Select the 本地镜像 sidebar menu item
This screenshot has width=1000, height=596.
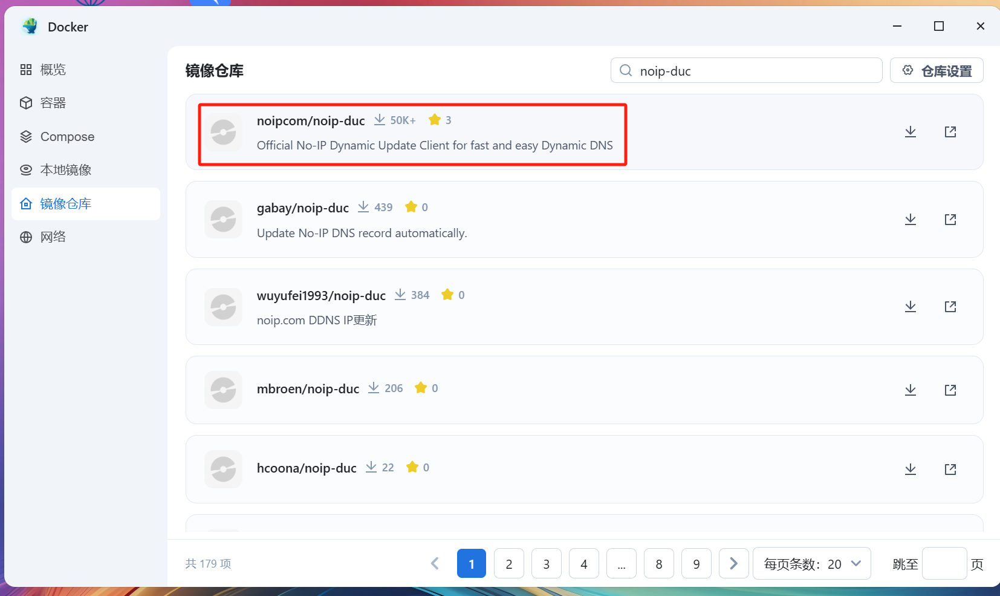pos(65,169)
